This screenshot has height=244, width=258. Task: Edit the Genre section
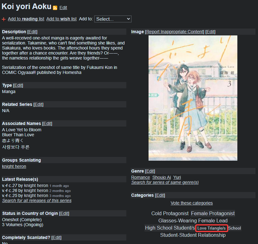pyautogui.click(x=150, y=171)
